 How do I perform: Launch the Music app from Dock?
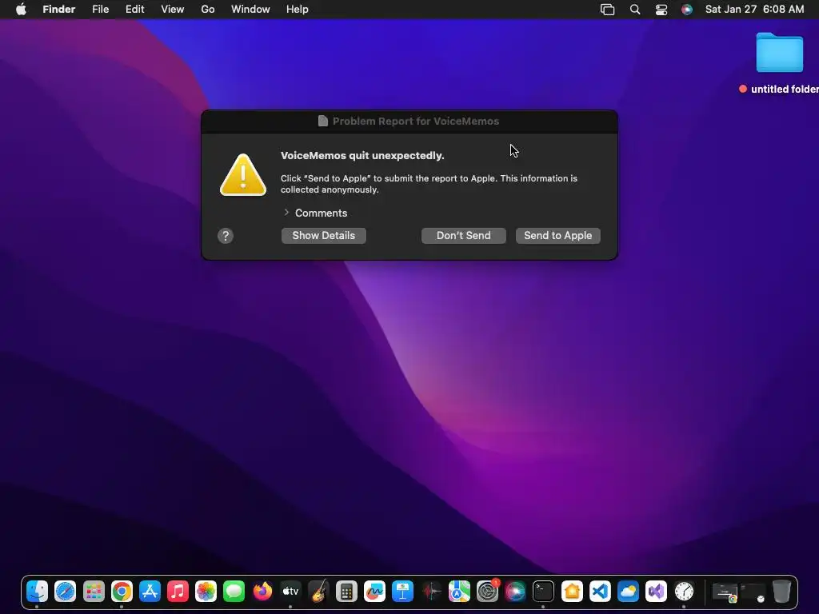coord(178,592)
